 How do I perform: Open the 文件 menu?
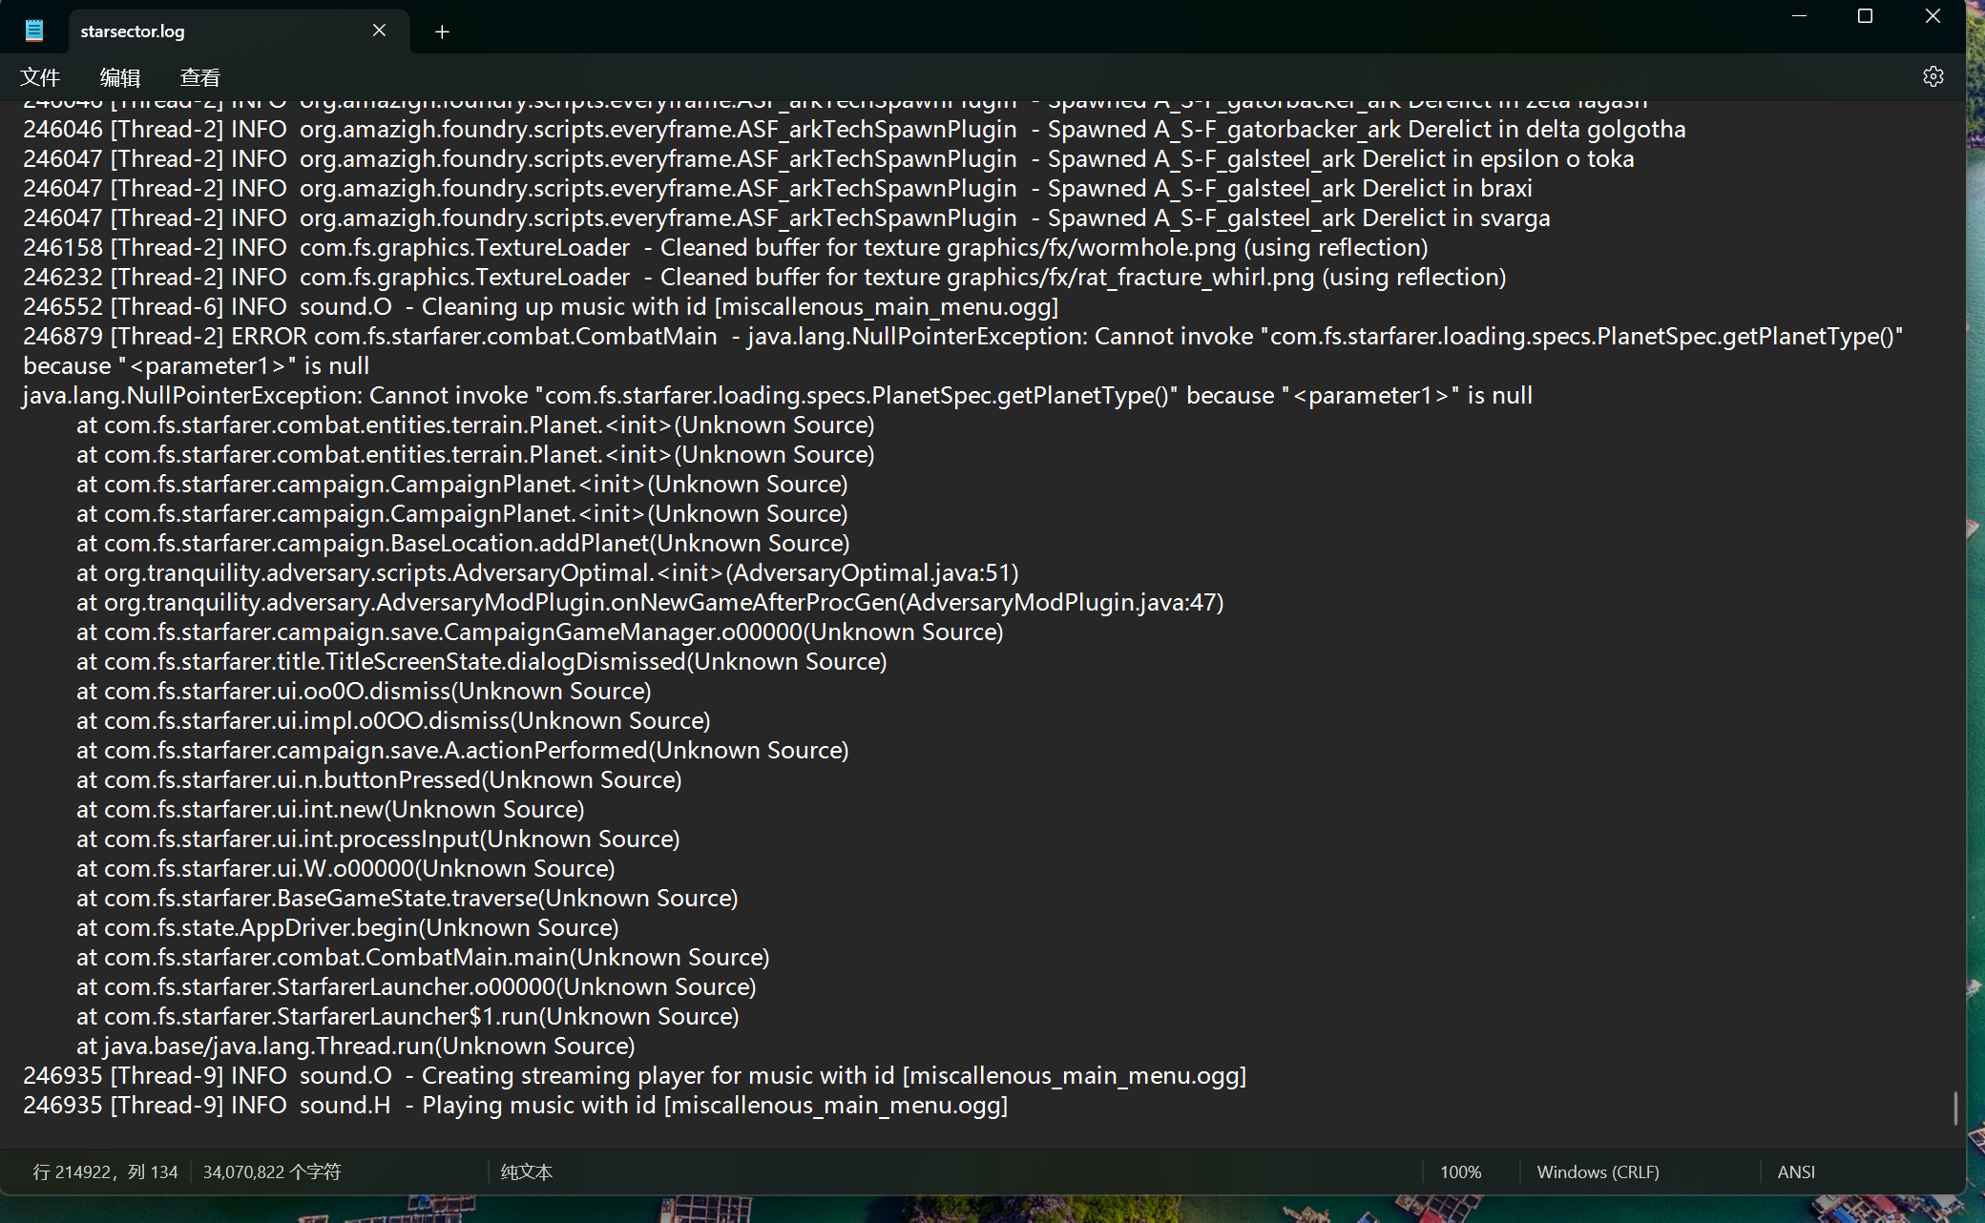(x=40, y=77)
